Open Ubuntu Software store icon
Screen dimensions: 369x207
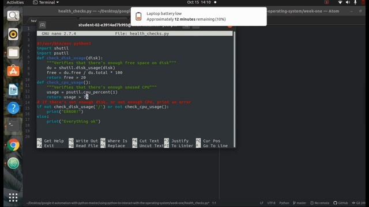click(13, 71)
